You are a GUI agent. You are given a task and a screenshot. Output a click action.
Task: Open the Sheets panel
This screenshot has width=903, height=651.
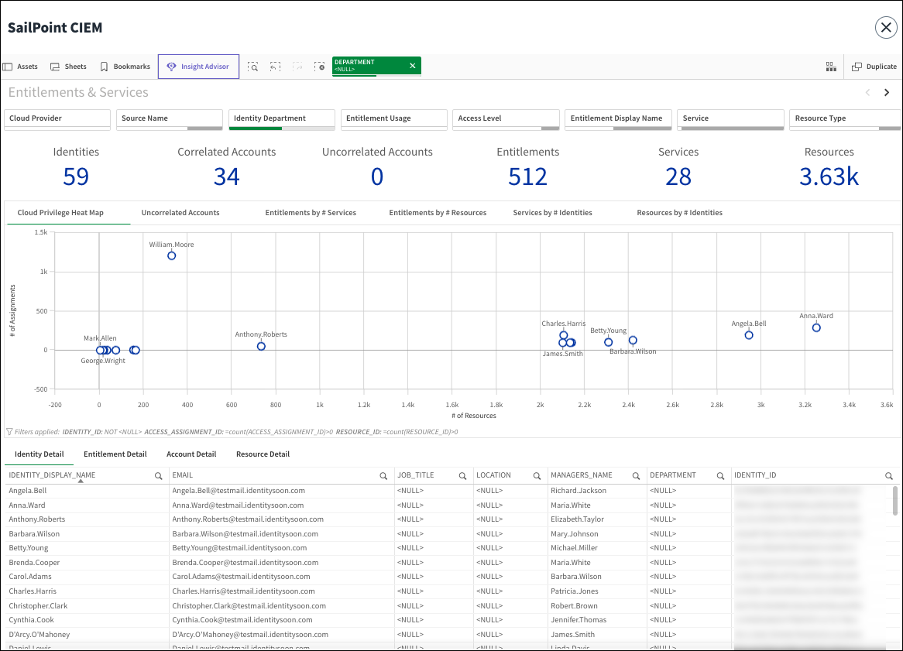point(68,67)
